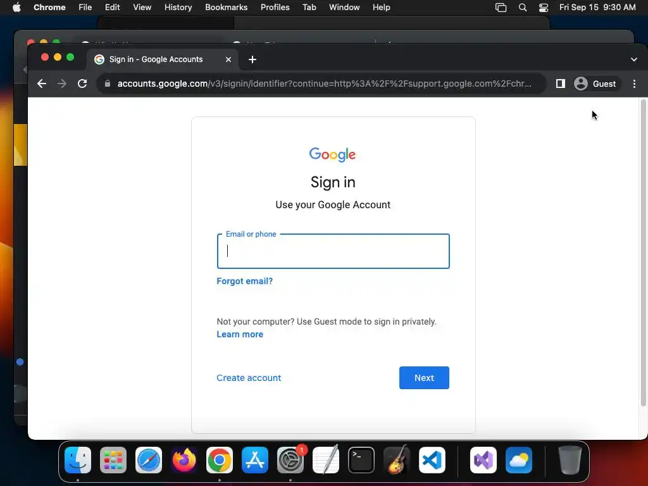Click the date and time in menu bar
Image resolution: width=648 pixels, height=486 pixels.
[x=597, y=8]
